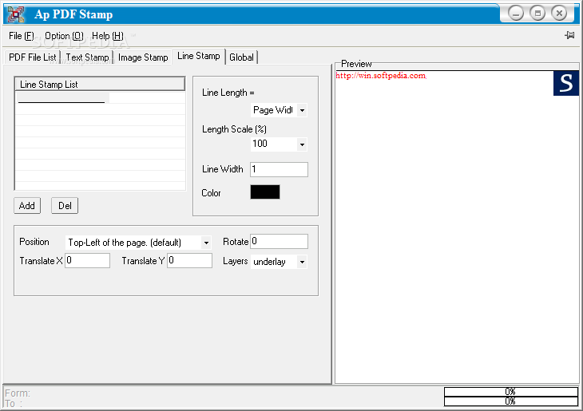The image size is (583, 411).
Task: Switch to the PDF File List tab
Action: tap(33, 57)
